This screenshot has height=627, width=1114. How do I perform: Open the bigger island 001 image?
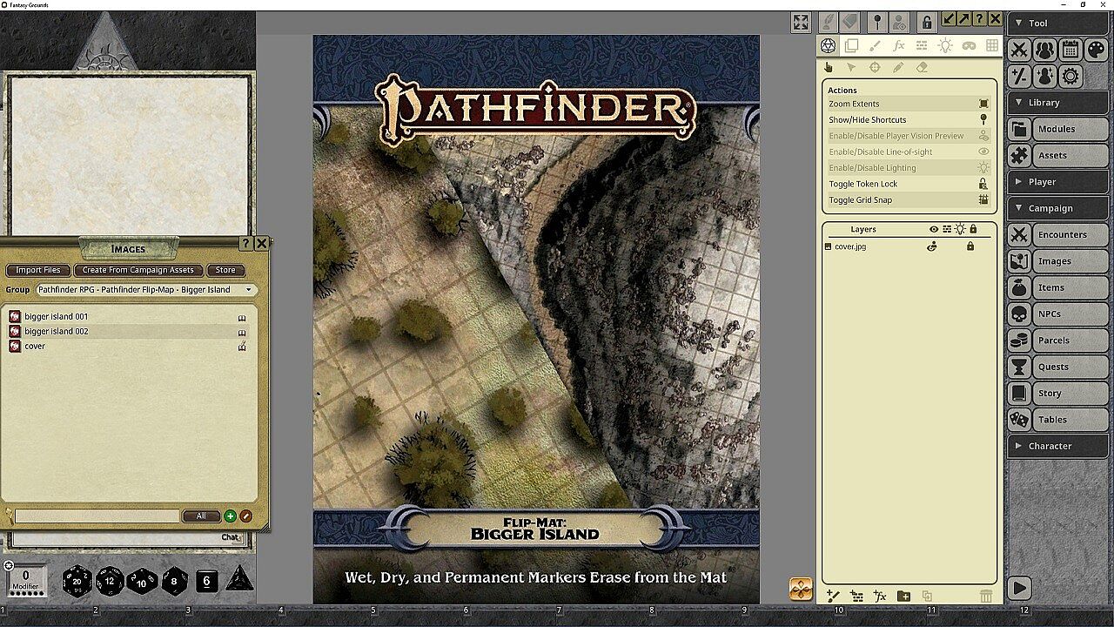tap(128, 317)
